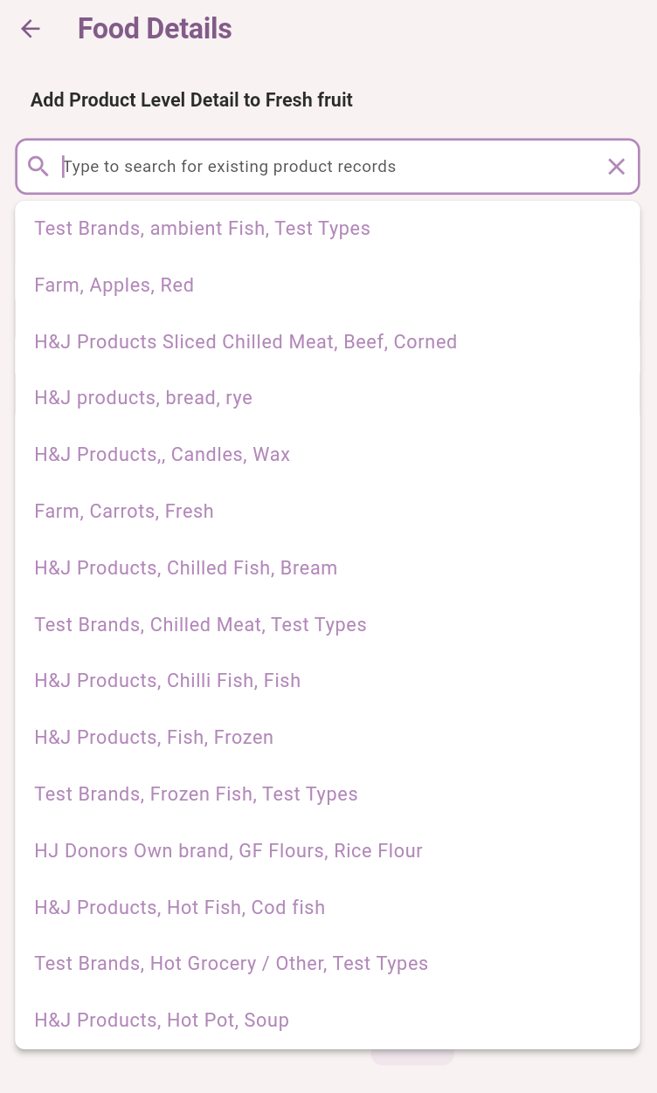Image resolution: width=657 pixels, height=1093 pixels.
Task: Go back using the arrow icon
Action: 31,29
